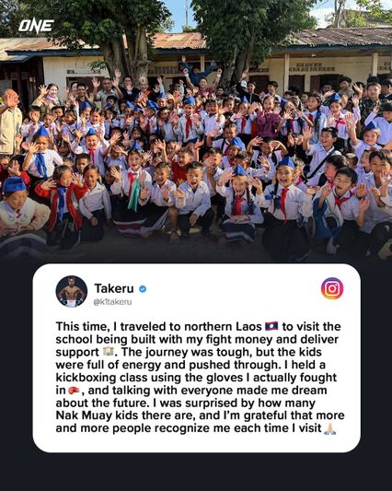Open the Instagram icon on the card
The width and height of the screenshot is (392, 491).
coord(332,288)
